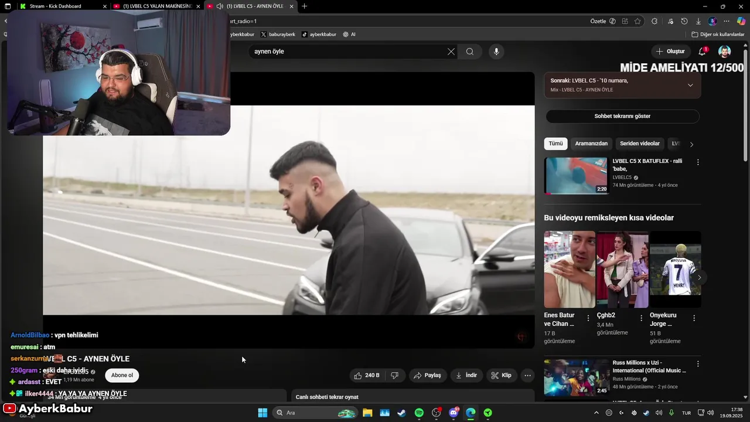Open the YouTube account avatar menu
This screenshot has height=422, width=750.
click(725, 52)
